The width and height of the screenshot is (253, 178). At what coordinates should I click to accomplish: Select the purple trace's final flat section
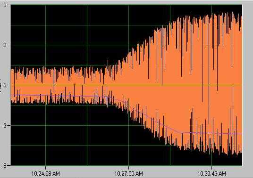210,133
